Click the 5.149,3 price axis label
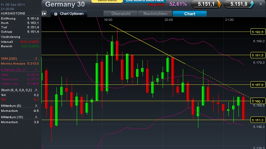 259,127
